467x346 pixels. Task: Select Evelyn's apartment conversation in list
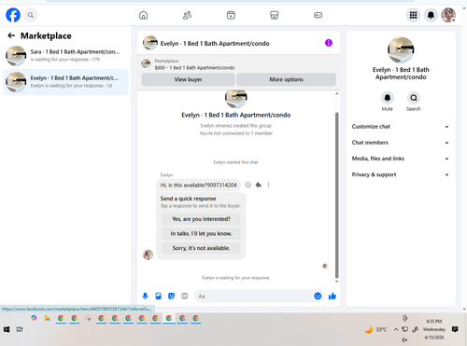coord(65,82)
